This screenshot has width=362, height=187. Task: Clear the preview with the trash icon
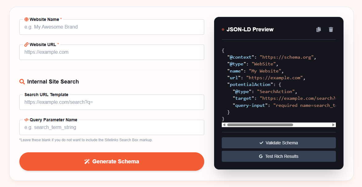coord(331,29)
